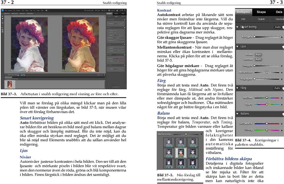
Task: Click the Skuggor slider track
Action: point(267,65)
